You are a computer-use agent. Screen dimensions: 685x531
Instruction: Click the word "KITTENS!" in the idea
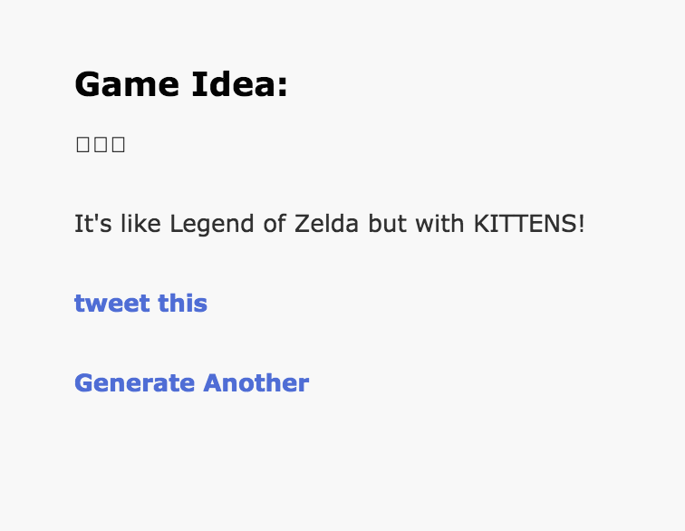pos(530,224)
